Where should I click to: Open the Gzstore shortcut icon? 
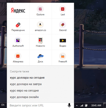[x=40, y=9]
